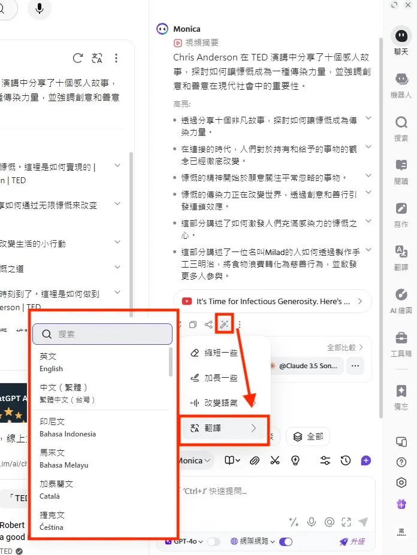The width and height of the screenshot is (417, 555).
Task: Open the Toolbox (工具箱) sidebar icon
Action: click(x=401, y=344)
